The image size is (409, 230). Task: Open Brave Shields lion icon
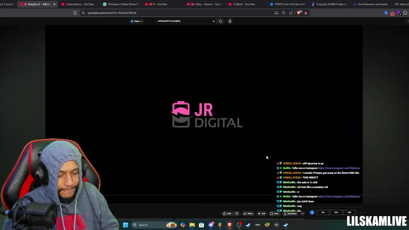click(299, 13)
